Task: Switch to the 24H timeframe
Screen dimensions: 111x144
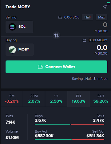Action: tap(101, 99)
